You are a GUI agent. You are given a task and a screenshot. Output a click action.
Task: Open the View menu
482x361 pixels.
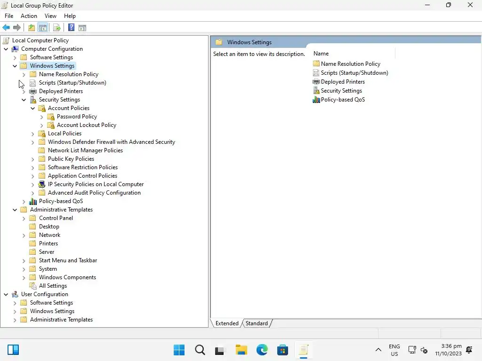(50, 16)
